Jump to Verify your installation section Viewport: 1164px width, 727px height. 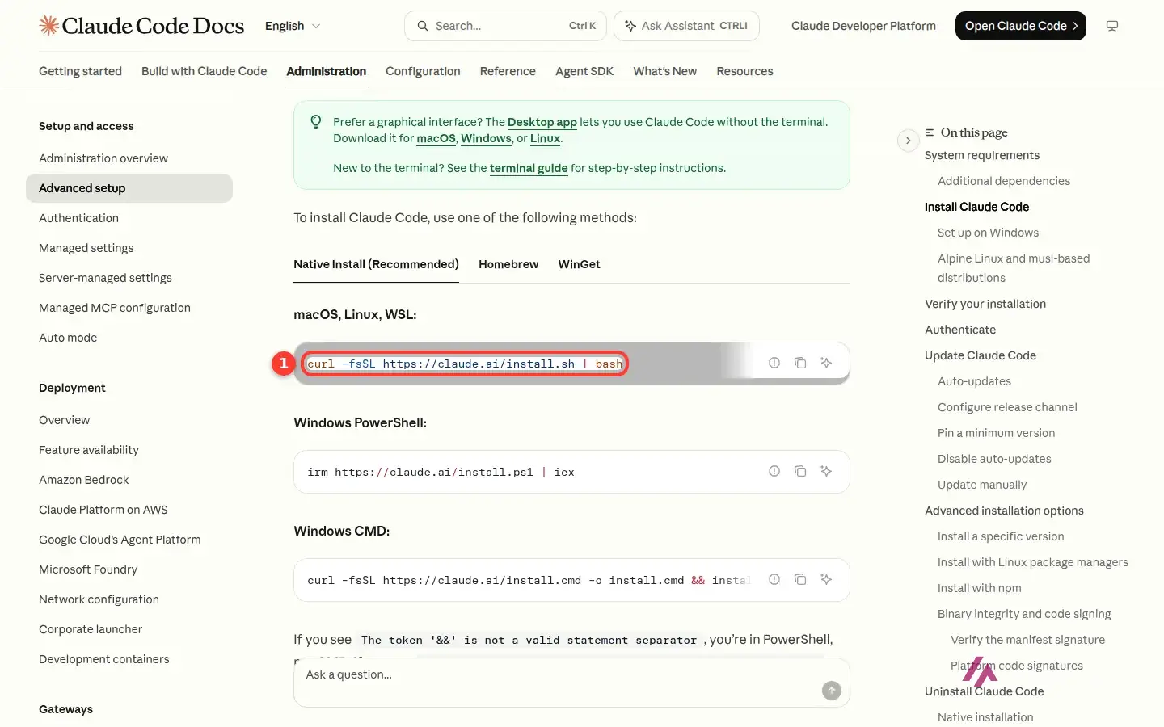pos(985,304)
